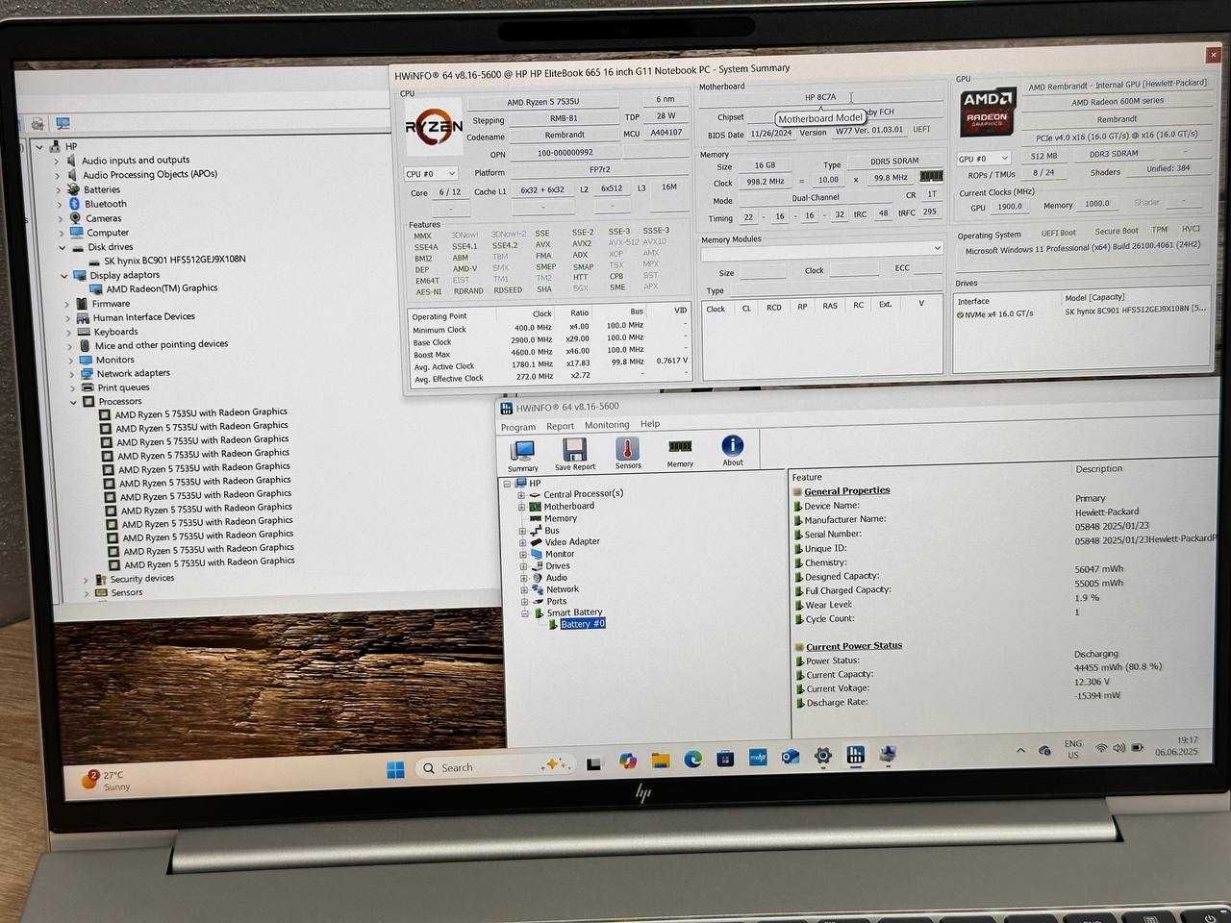Screen dimensions: 1231x923
Task: Click the ENG US language indicator
Action: 1073,749
